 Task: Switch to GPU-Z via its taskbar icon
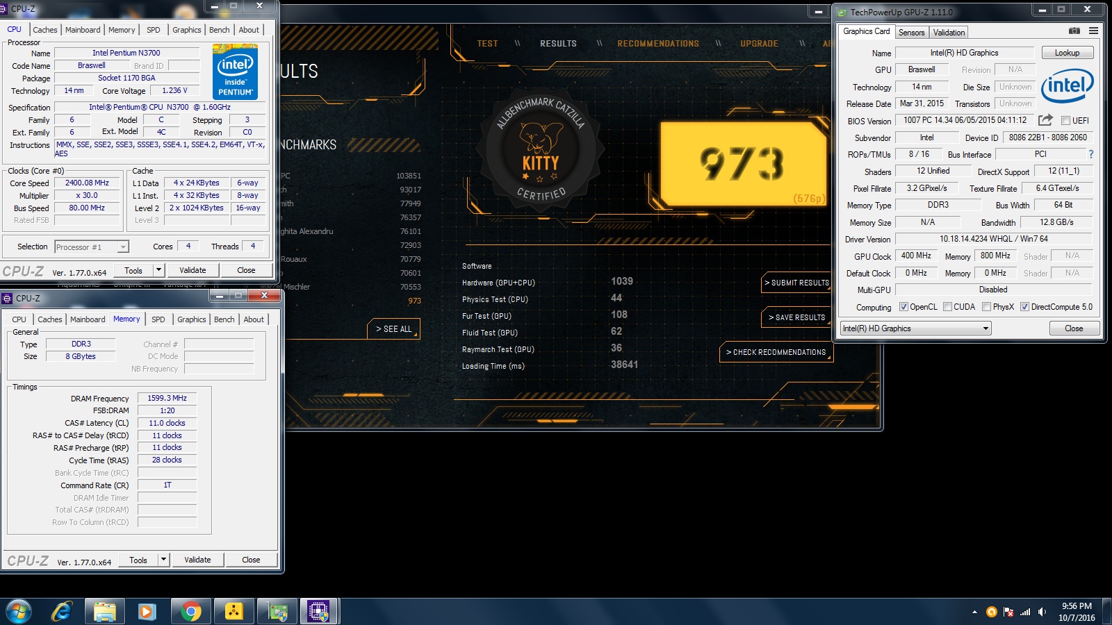tap(277, 611)
